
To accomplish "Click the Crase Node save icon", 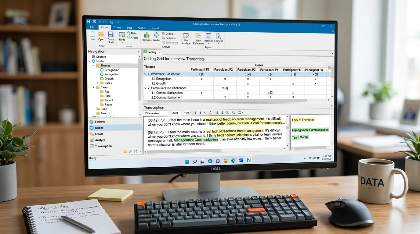I will coord(111,34).
